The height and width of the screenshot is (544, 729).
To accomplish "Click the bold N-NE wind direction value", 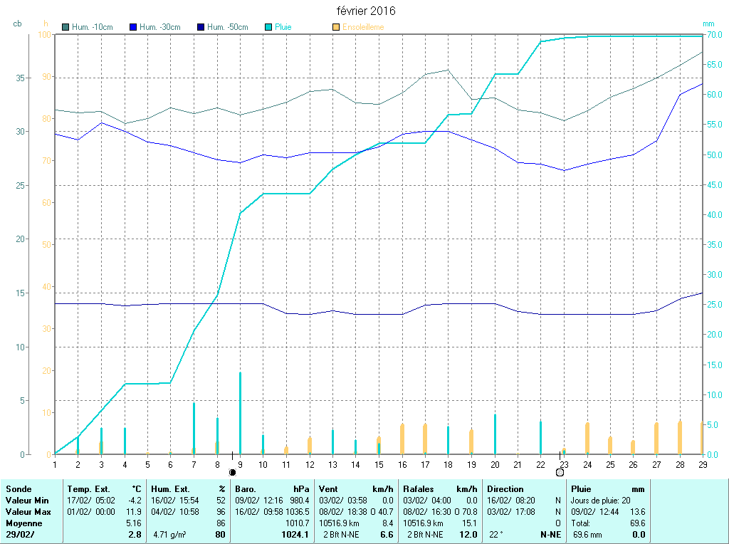I will (x=550, y=534).
